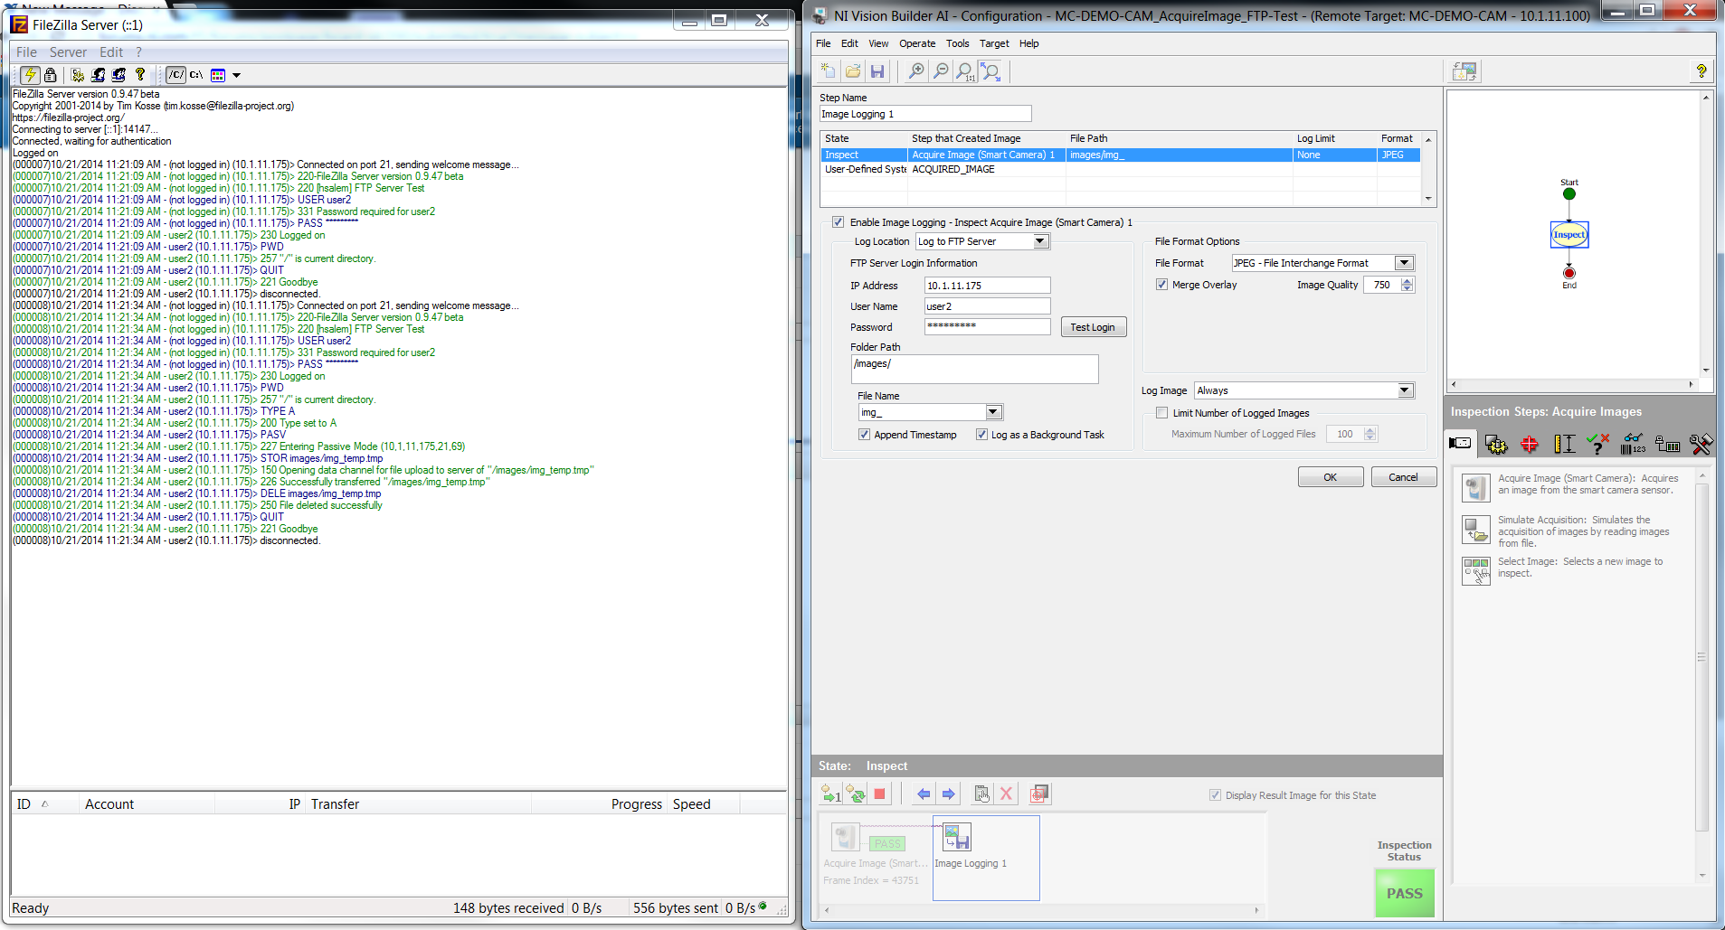
Task: Click the Step Name input field
Action: point(925,114)
